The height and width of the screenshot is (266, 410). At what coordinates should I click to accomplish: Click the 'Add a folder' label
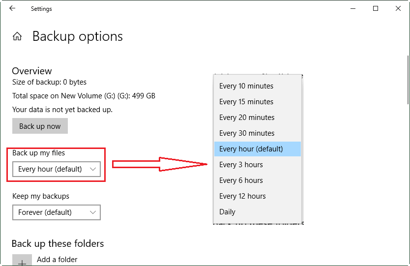57,260
